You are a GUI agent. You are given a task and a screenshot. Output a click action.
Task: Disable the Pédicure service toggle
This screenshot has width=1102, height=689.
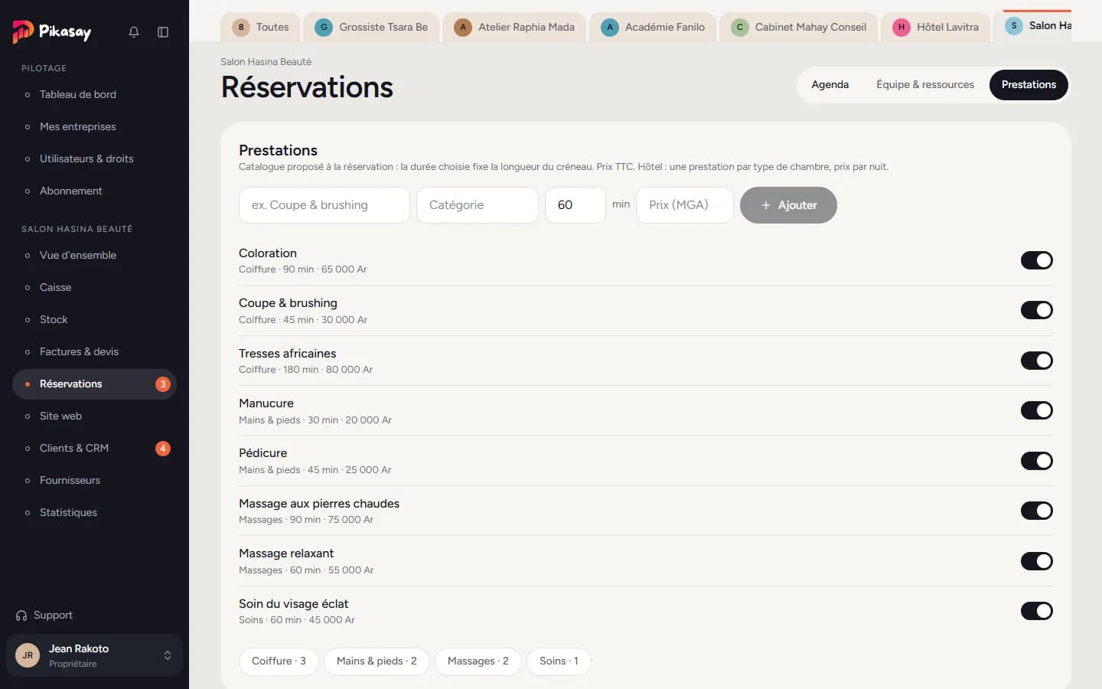pos(1037,461)
